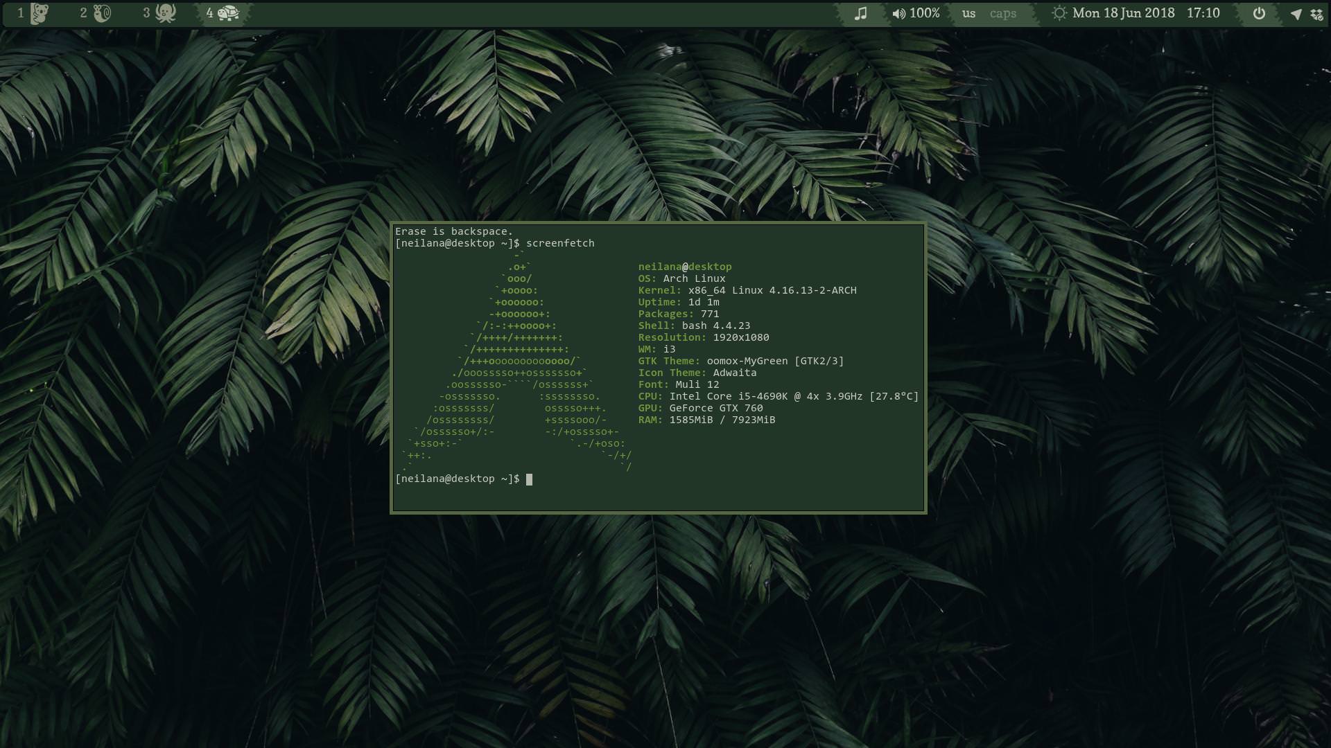The image size is (1331, 748).
Task: Click the Telegram paper plane tray icon
Action: (1296, 14)
